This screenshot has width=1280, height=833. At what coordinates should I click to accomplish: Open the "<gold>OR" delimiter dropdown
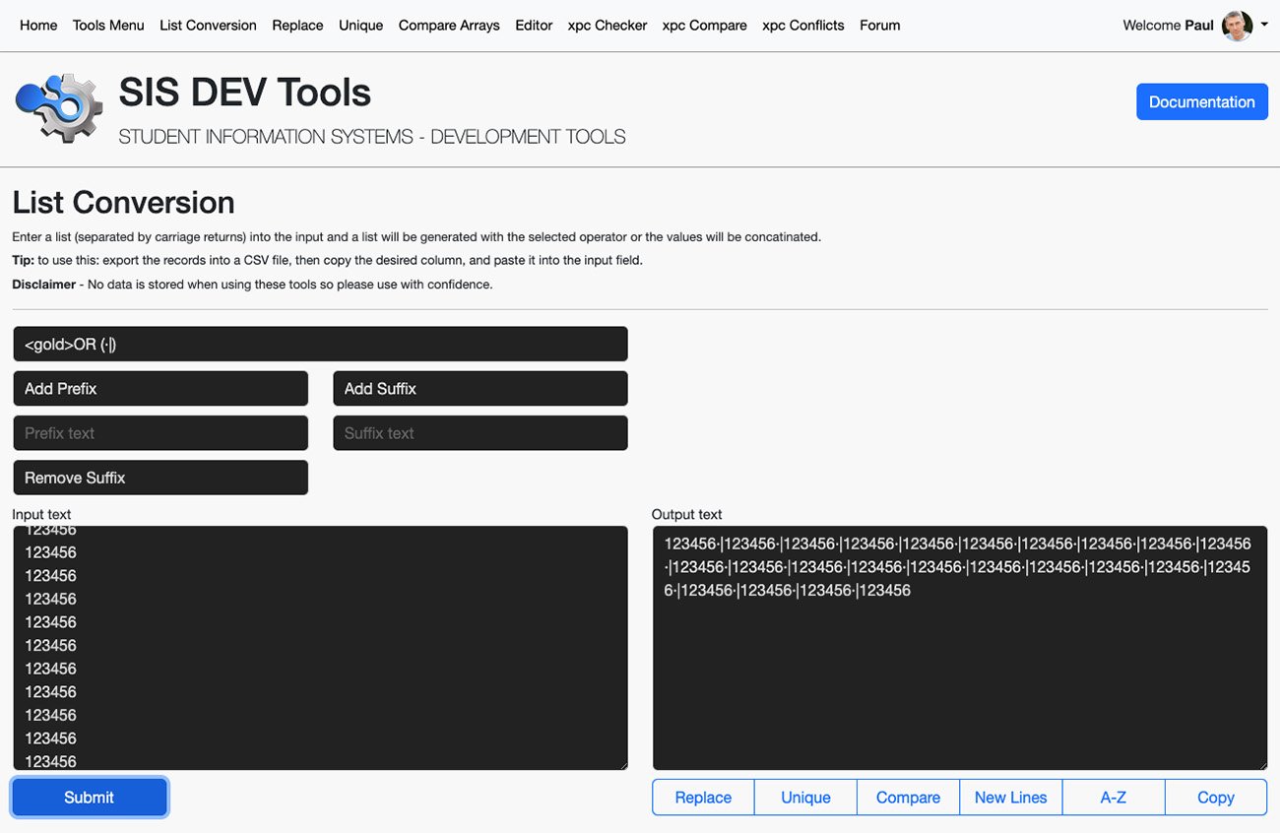click(320, 344)
